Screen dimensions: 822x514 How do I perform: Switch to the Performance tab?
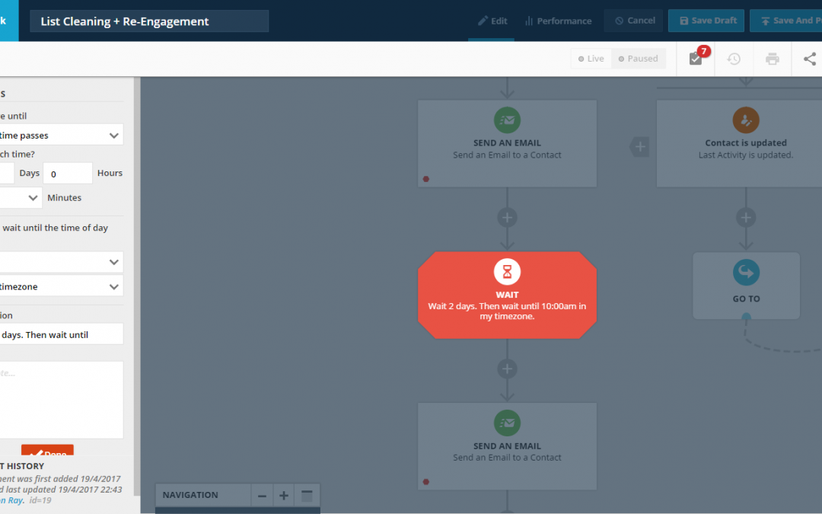tap(558, 21)
